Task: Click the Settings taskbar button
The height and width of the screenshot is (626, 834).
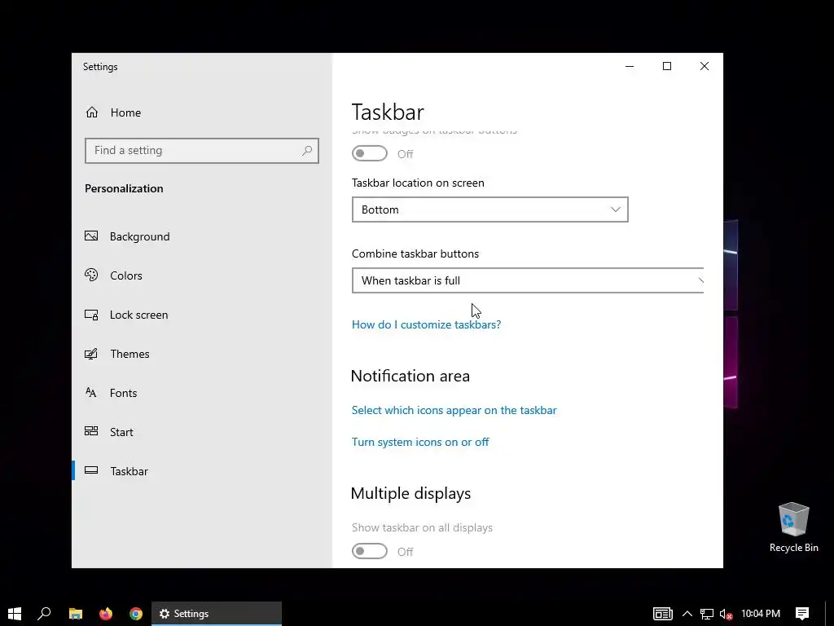Action: [217, 614]
